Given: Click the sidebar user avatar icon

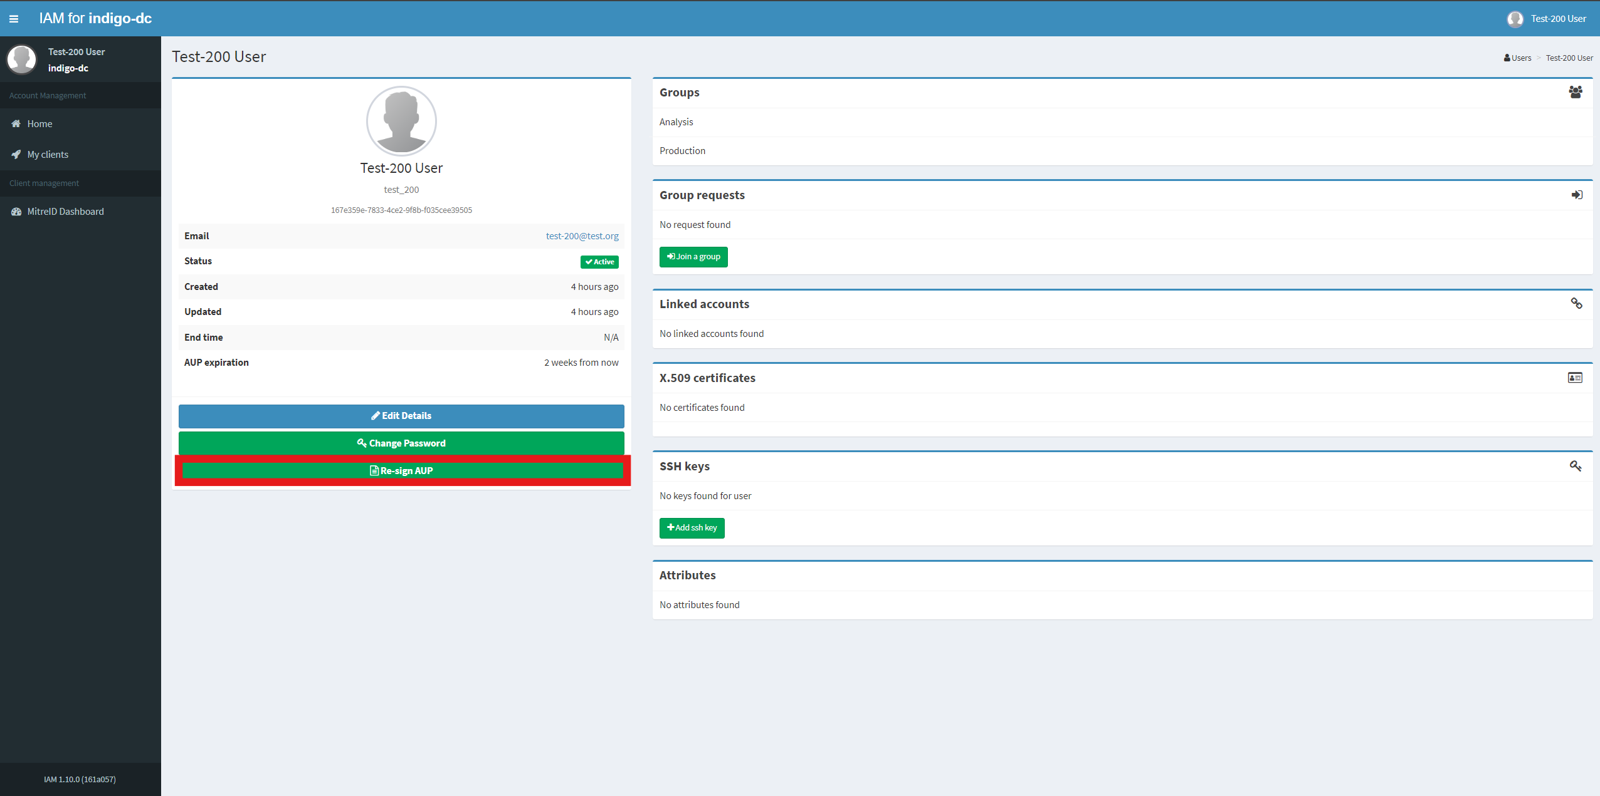Looking at the screenshot, I should pos(22,59).
